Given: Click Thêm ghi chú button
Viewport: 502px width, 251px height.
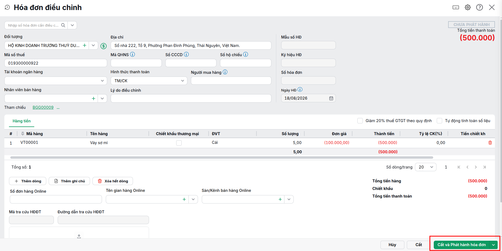Looking at the screenshot, I should [69, 181].
